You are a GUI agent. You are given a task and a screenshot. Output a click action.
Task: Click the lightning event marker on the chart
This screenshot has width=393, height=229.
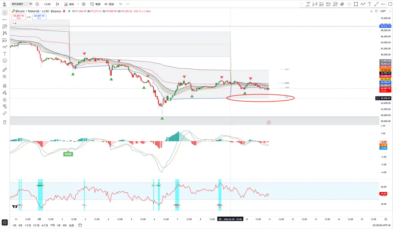(x=269, y=122)
